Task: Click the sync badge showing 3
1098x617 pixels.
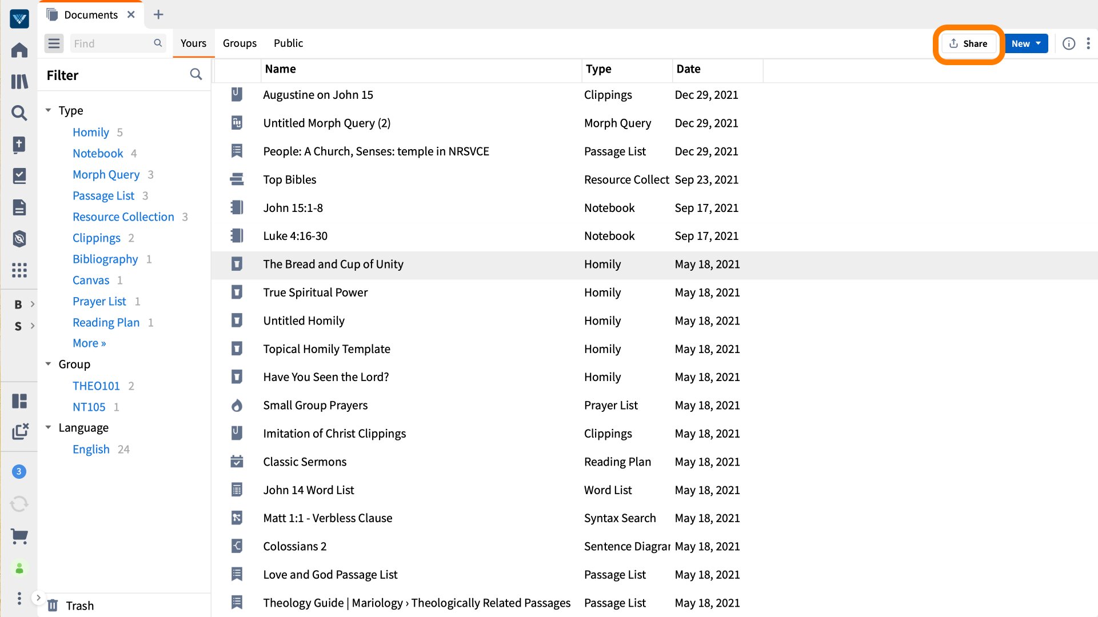Action: (19, 471)
